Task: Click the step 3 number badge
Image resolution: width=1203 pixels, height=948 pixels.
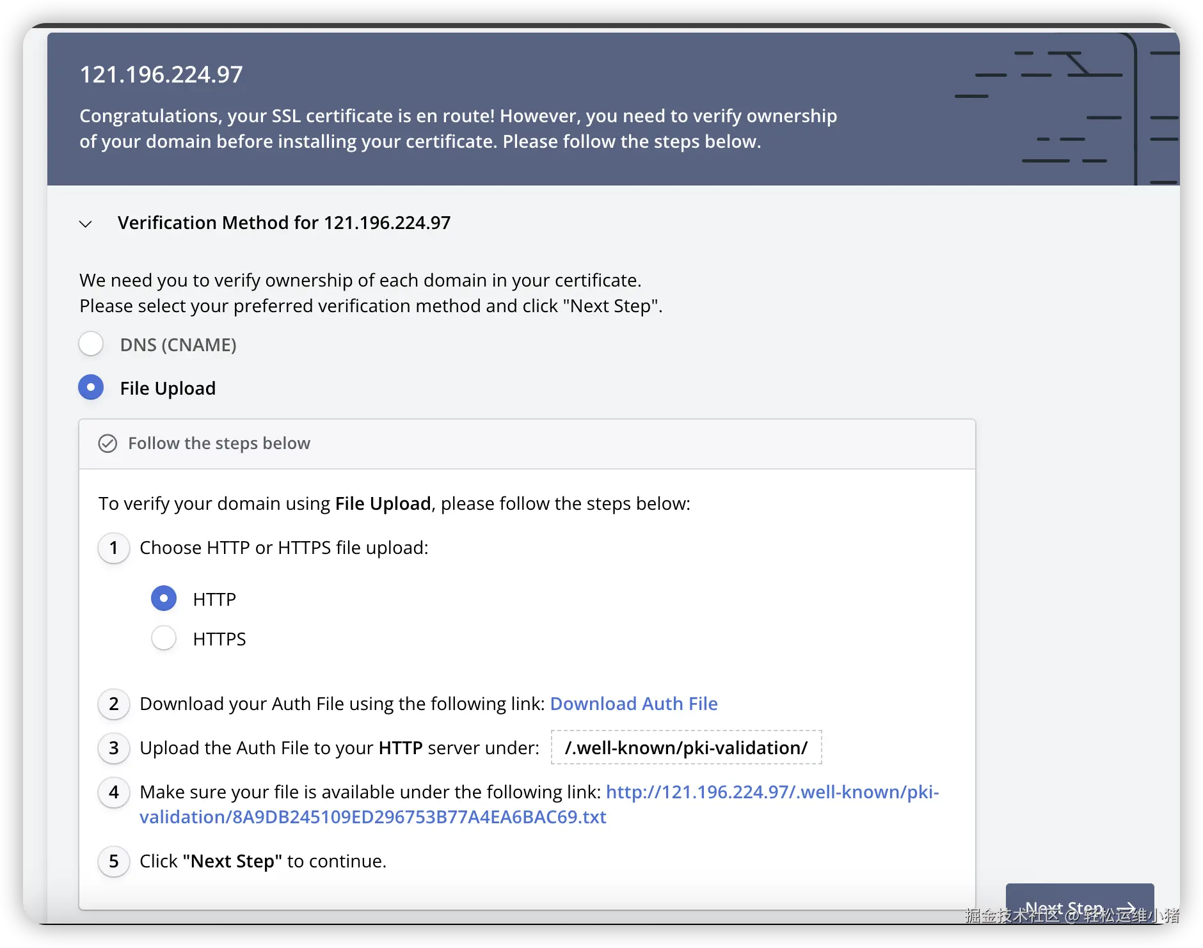Action: (x=114, y=748)
